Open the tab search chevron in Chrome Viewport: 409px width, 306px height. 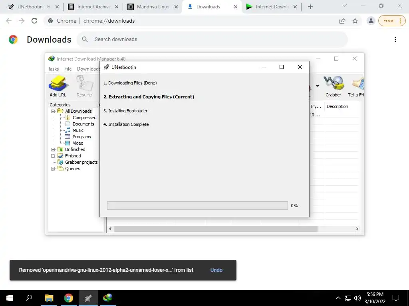click(345, 6)
